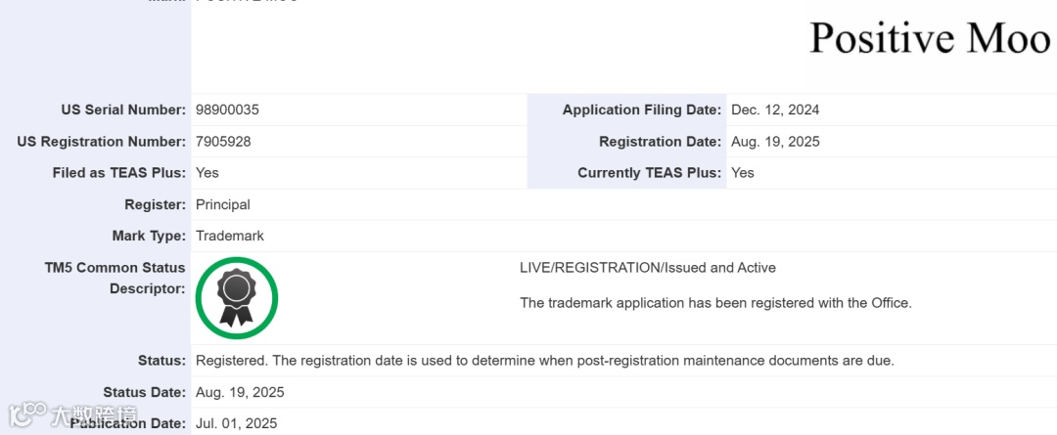Click the publication date Jul. 01, 2025
Image resolution: width=1057 pixels, height=435 pixels.
(237, 423)
